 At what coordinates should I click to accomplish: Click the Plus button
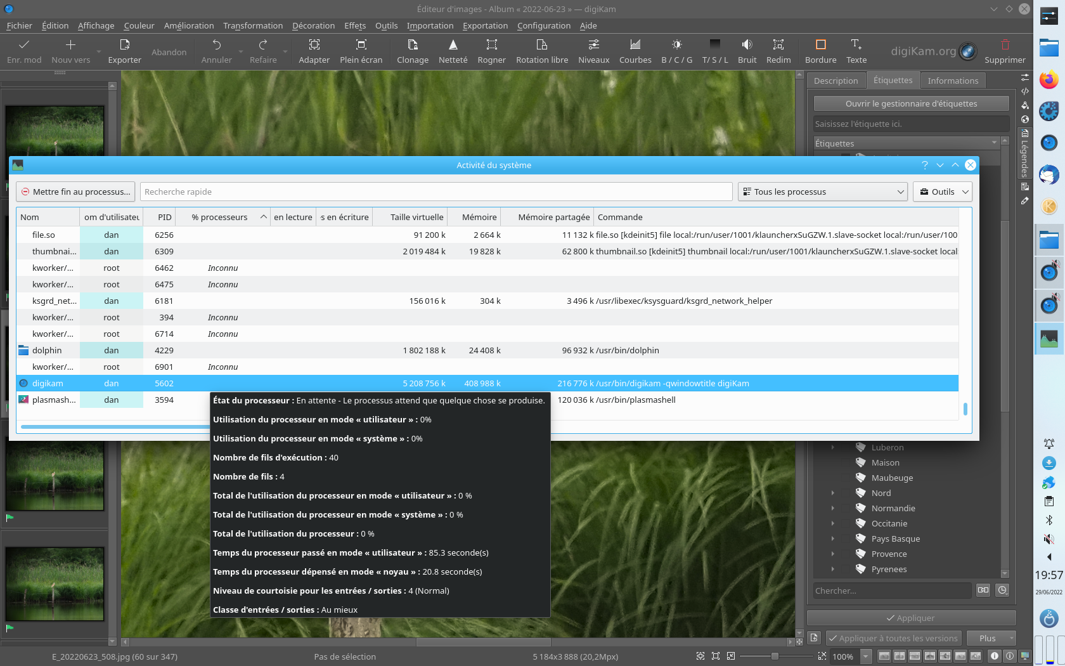coord(991,638)
